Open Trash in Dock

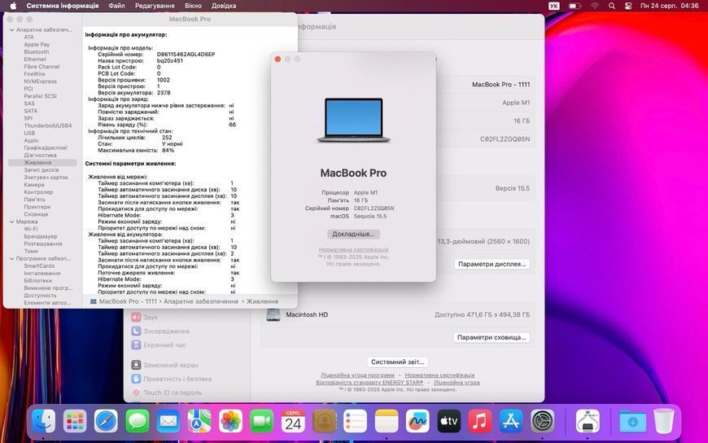664,421
